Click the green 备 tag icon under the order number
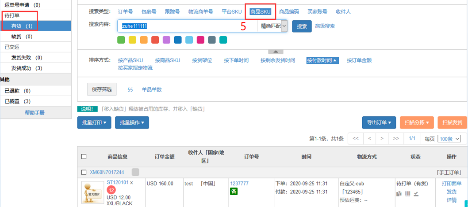The width and height of the screenshot is (468, 207). (x=234, y=191)
